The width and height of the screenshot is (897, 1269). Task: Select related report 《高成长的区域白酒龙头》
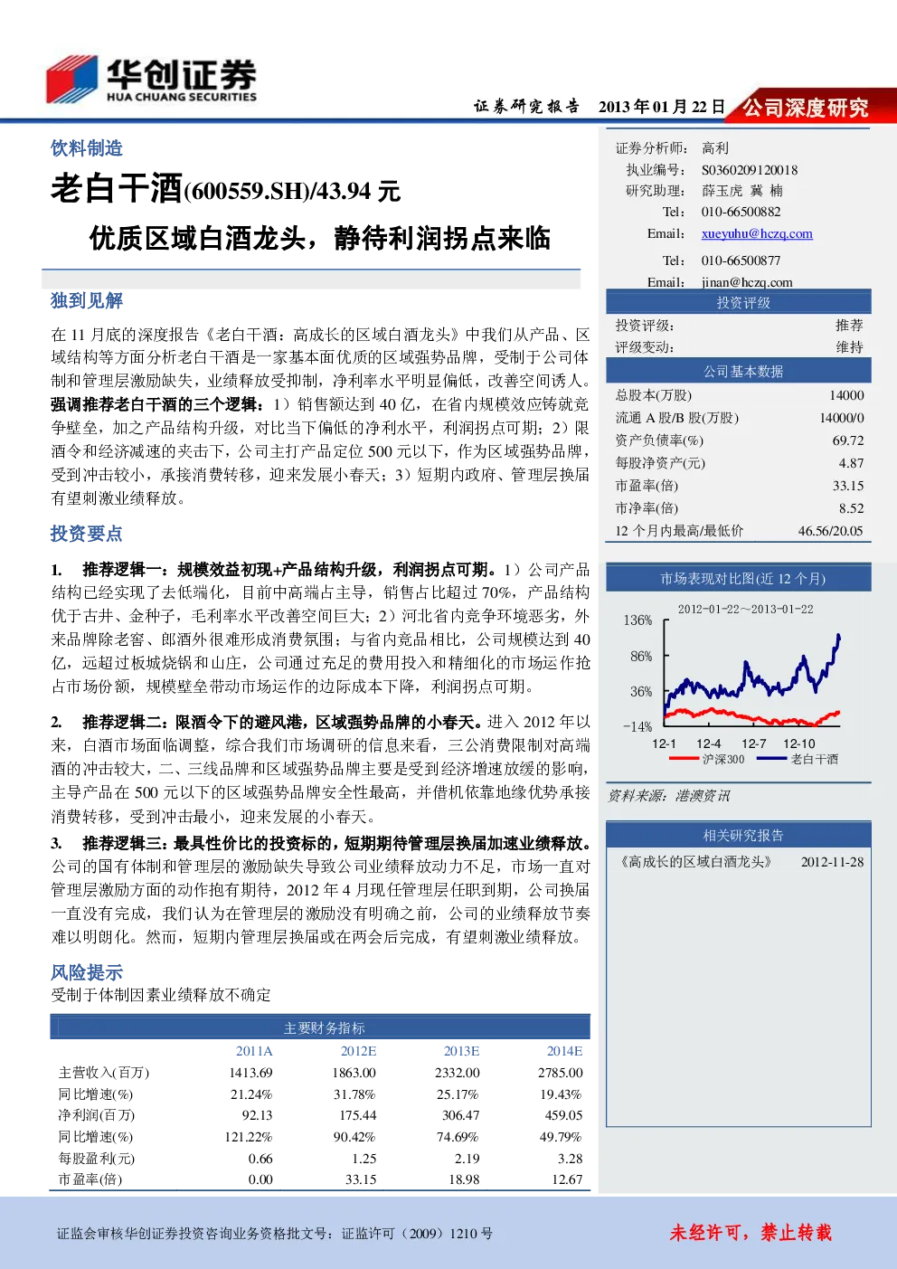coord(695,862)
